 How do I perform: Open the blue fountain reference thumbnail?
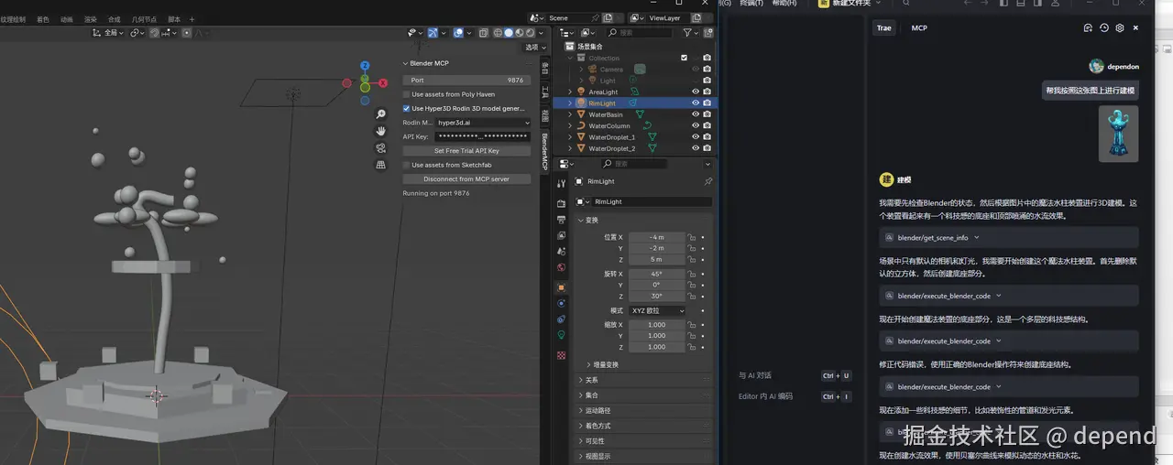click(x=1118, y=133)
